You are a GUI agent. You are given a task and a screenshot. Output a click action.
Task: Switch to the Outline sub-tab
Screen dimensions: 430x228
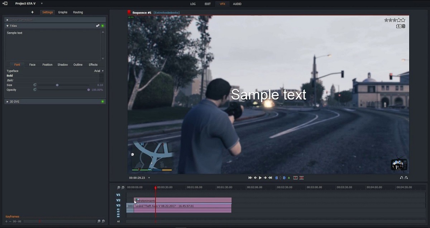[x=78, y=65]
